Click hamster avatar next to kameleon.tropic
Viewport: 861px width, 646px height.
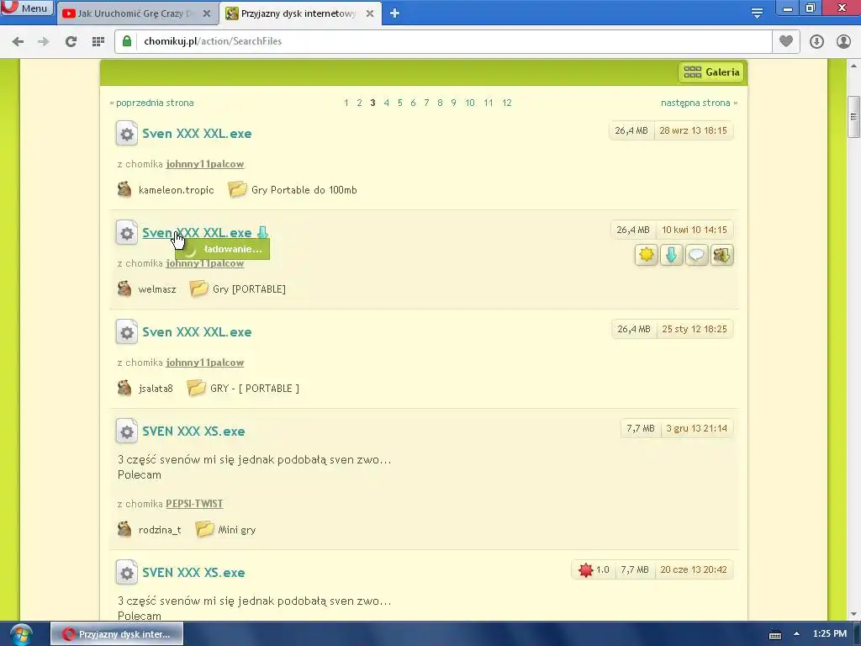[124, 189]
